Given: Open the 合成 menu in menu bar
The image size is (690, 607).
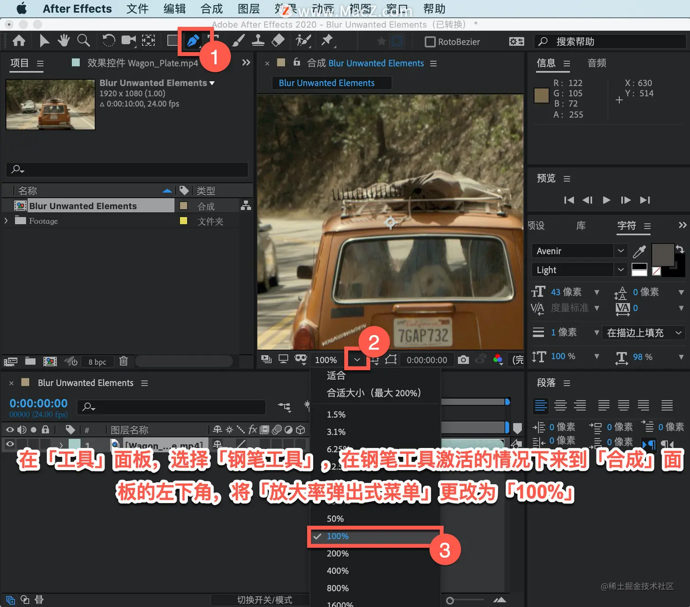Looking at the screenshot, I should pyautogui.click(x=212, y=9).
